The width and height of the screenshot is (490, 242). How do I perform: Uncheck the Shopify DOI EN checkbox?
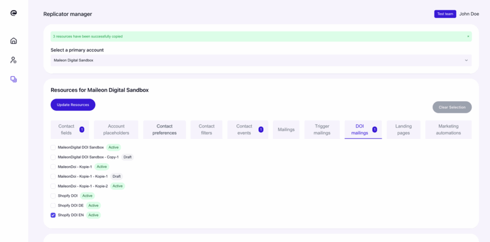[53, 215]
